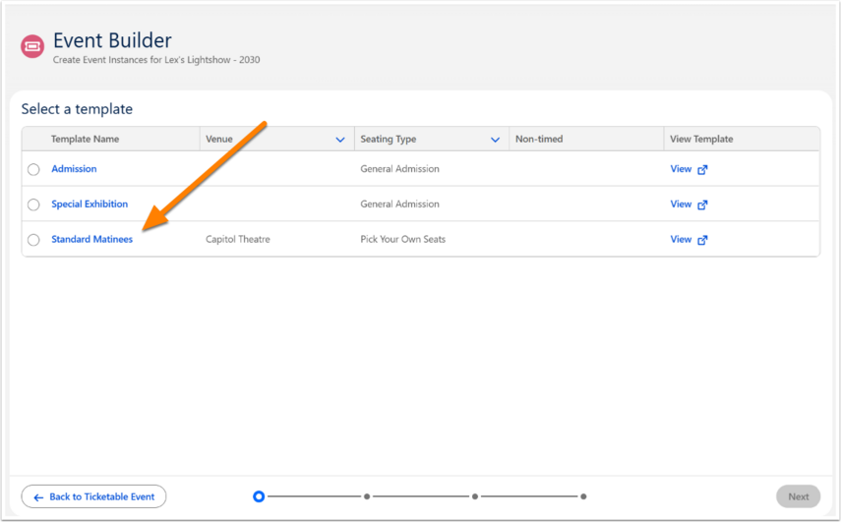Click the Non-timed column header

[539, 139]
